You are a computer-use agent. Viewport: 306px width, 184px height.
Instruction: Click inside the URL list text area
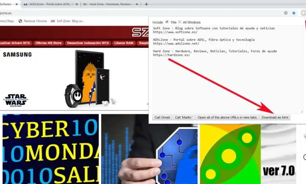tap(228, 69)
